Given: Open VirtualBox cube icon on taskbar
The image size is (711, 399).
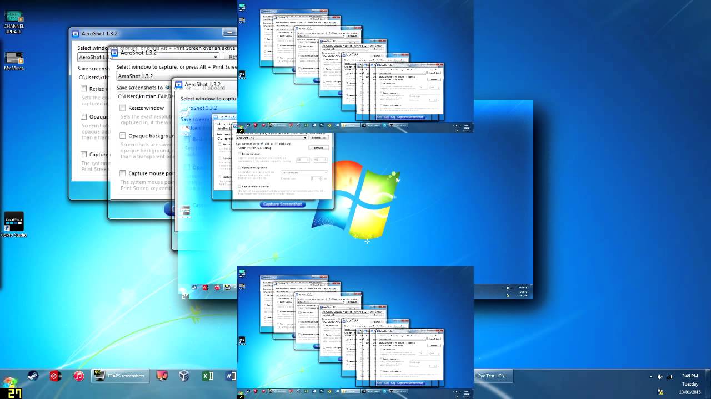Looking at the screenshot, I should [184, 376].
